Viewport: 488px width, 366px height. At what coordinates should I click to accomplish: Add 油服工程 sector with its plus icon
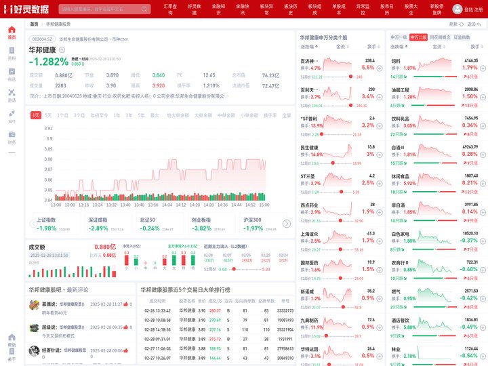[483, 97]
